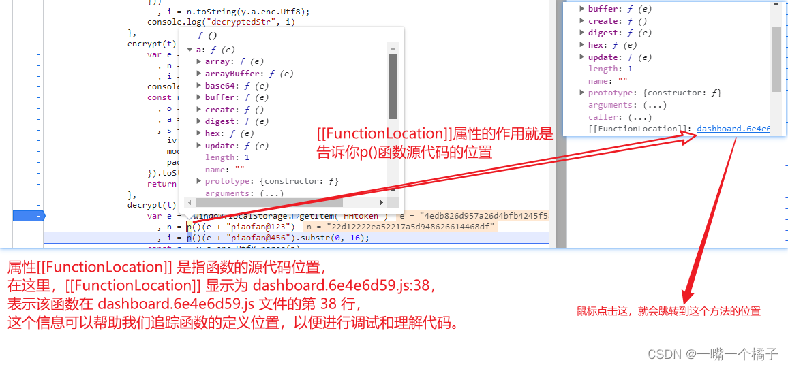Select 'name: ""' in the hover popup
Screen dimensions: 788x367
(225, 170)
